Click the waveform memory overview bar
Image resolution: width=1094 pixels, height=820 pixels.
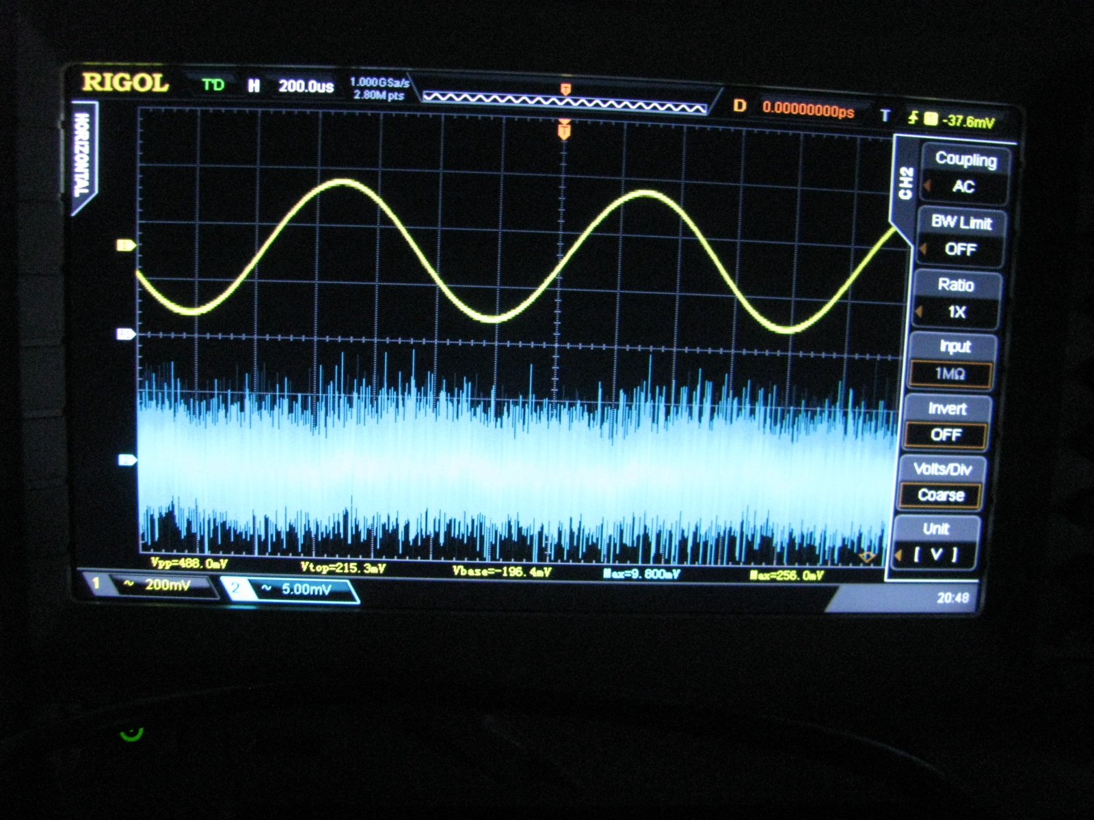coord(565,101)
